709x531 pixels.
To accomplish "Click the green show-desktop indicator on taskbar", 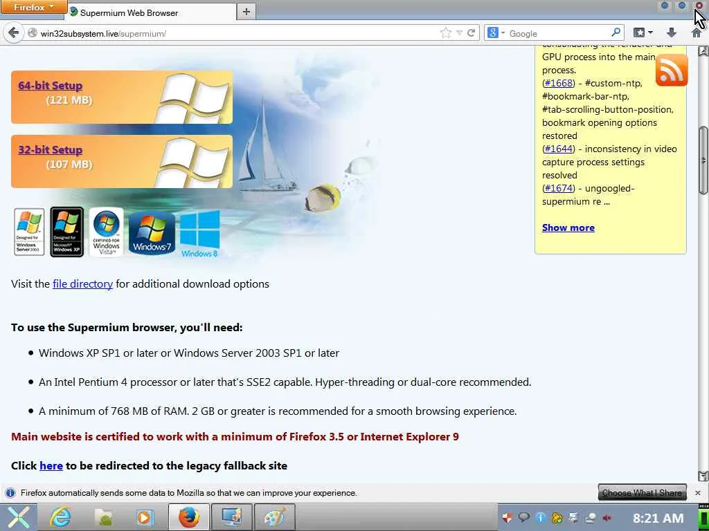I will coord(703,517).
